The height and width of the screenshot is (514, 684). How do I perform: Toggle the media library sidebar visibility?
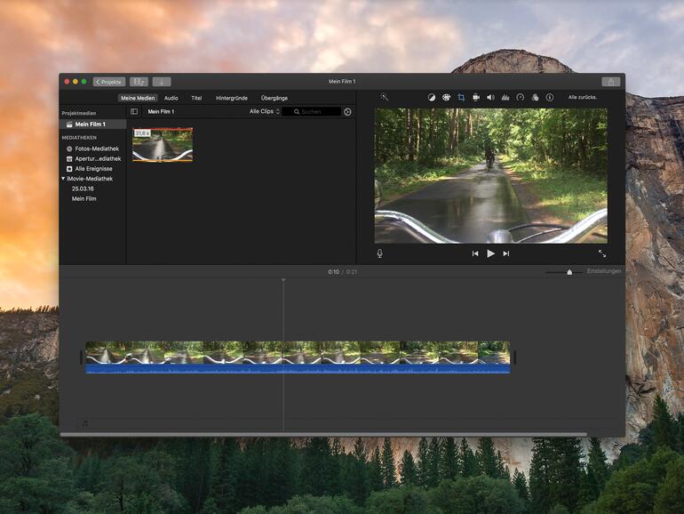[x=134, y=112]
